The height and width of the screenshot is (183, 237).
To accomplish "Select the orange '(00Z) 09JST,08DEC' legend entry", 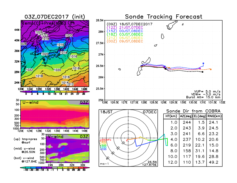I will click(125, 41).
